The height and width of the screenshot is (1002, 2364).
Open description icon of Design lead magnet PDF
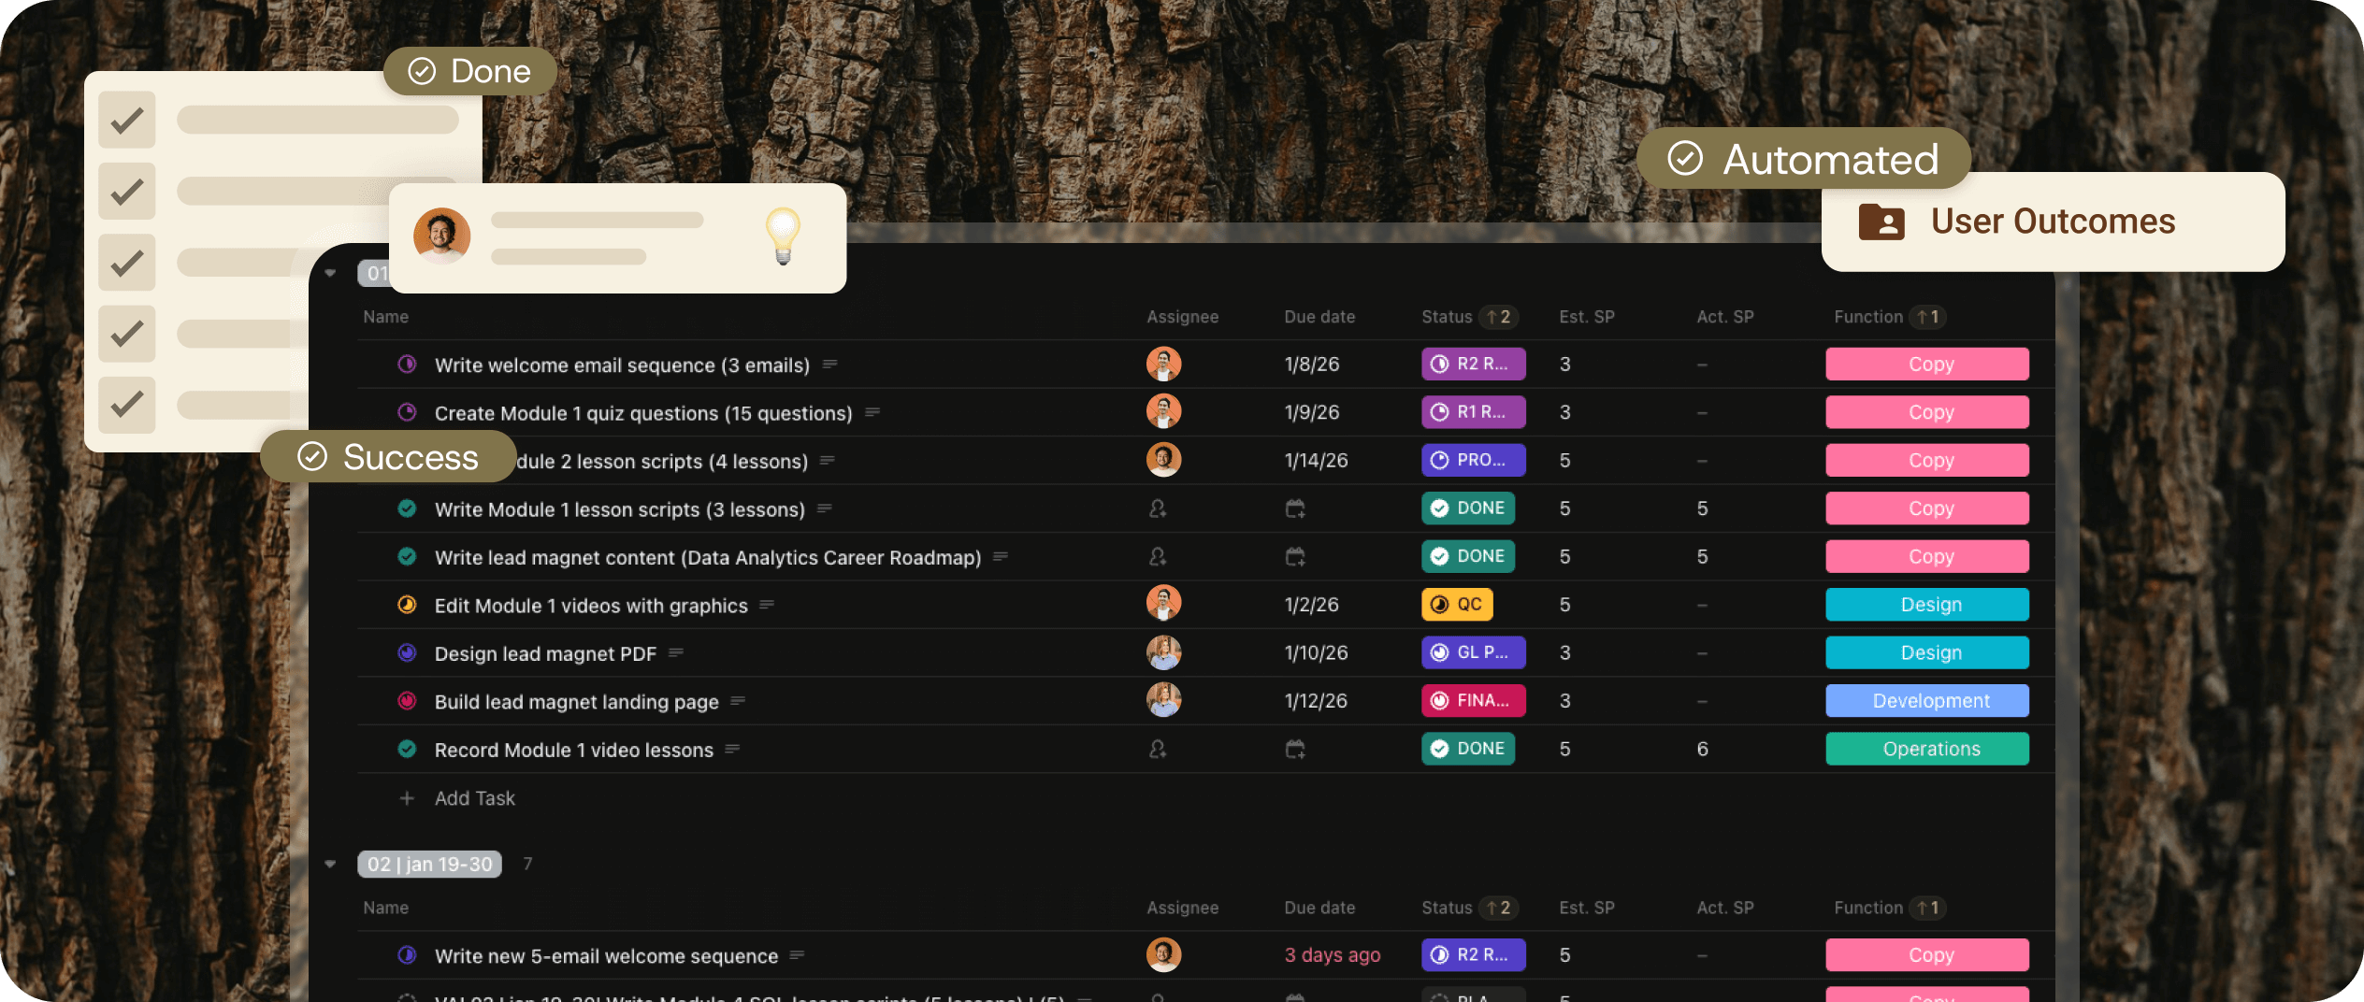(x=676, y=653)
